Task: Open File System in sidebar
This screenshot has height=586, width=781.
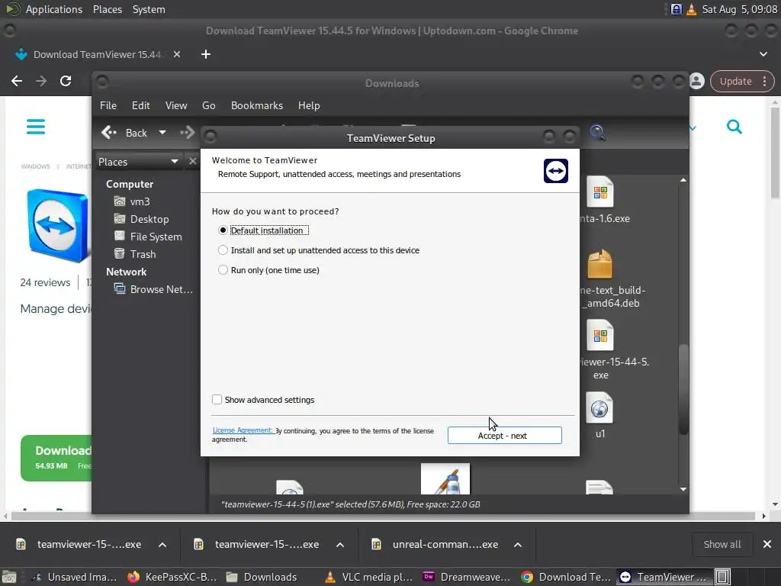Action: (x=148, y=237)
